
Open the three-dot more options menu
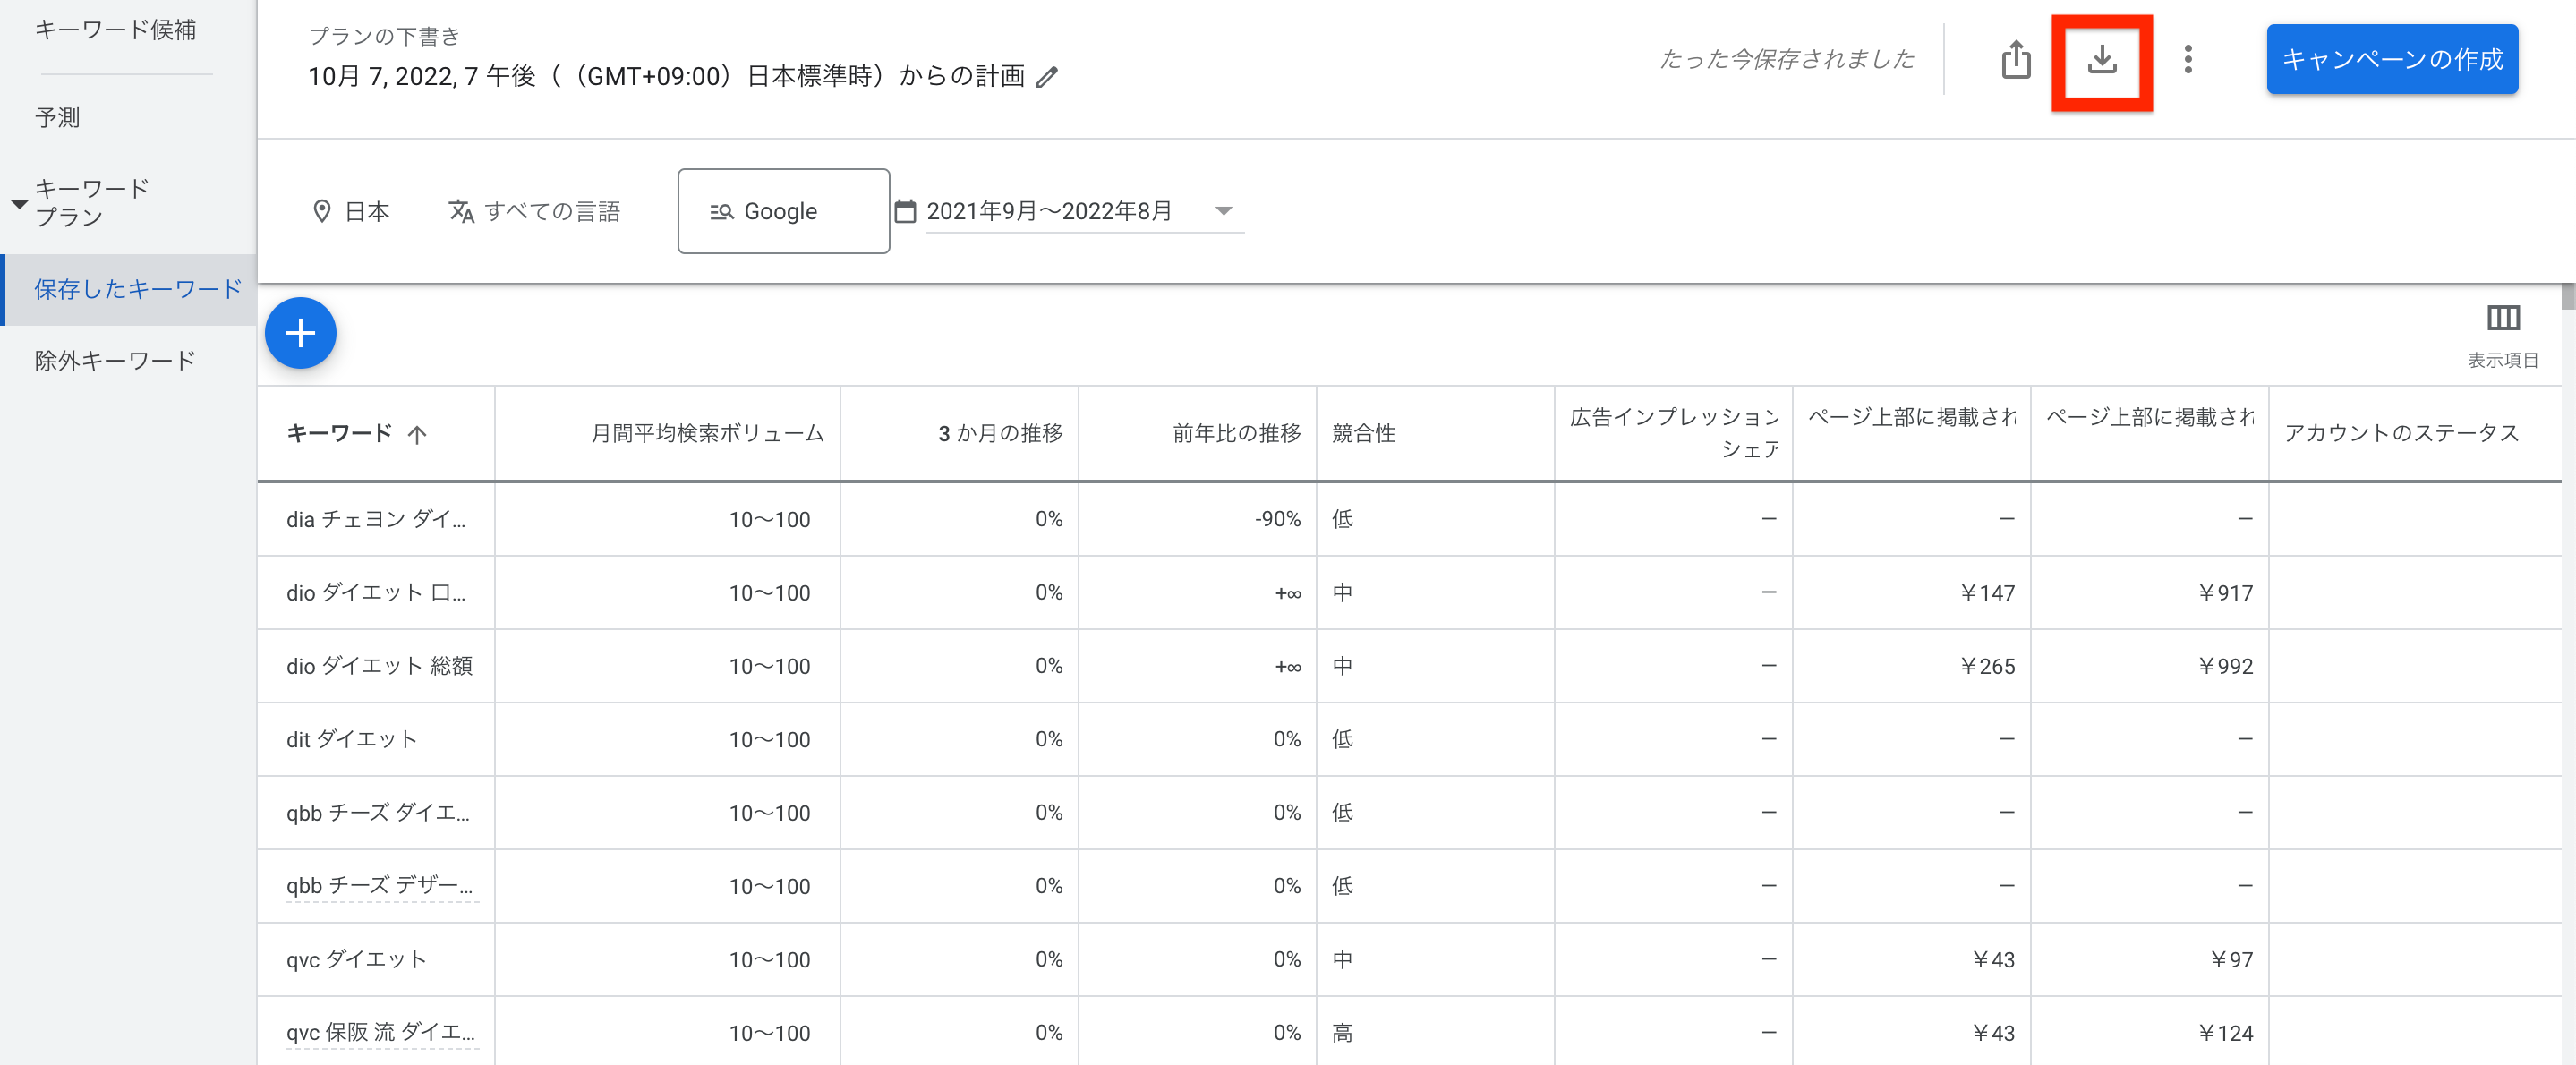click(x=2187, y=60)
